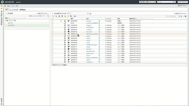Open the 最近のアクセス dropdown
Image resolution: width=189 pixels, height=106 pixels.
coord(183,6)
